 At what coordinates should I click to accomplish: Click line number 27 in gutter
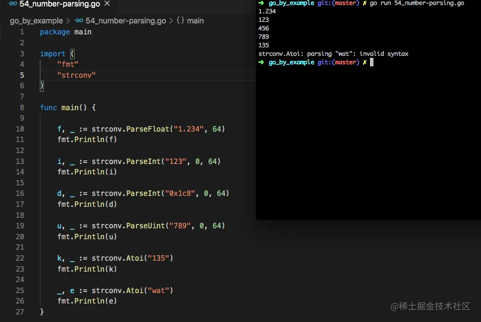pyautogui.click(x=20, y=312)
